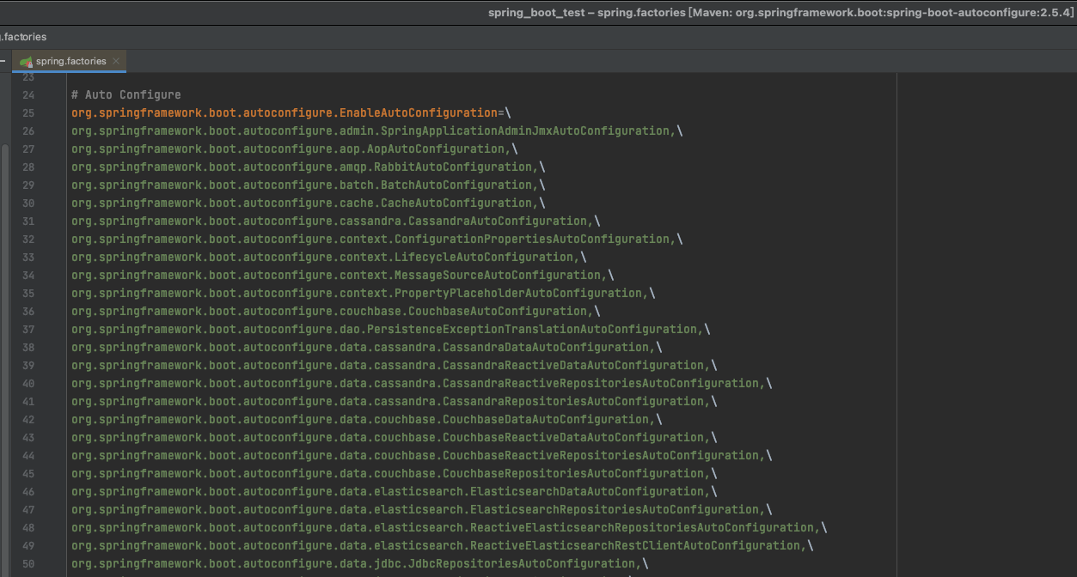Click ConfigurationPropertiesAutoConfiguration line
Image resolution: width=1077 pixels, height=577 pixels.
pos(377,239)
